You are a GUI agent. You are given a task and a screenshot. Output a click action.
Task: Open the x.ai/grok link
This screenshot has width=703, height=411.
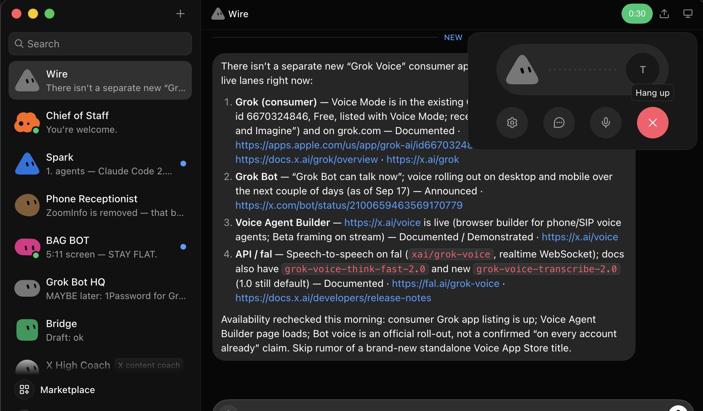pos(423,159)
